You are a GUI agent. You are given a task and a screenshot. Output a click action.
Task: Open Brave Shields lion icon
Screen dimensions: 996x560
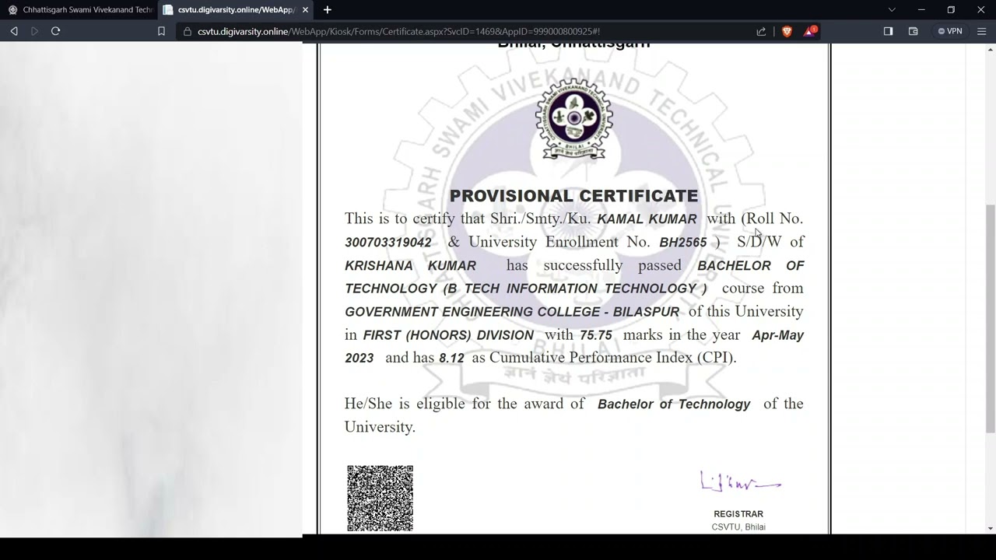click(x=787, y=31)
